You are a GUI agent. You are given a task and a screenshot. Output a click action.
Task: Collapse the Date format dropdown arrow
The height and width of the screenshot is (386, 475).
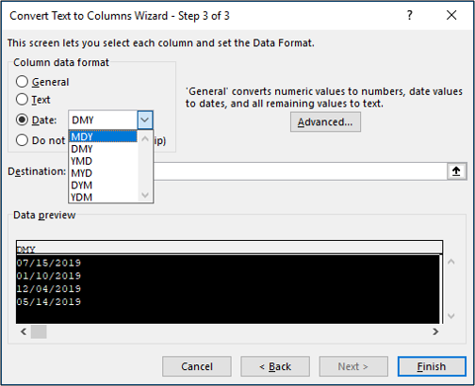point(145,120)
